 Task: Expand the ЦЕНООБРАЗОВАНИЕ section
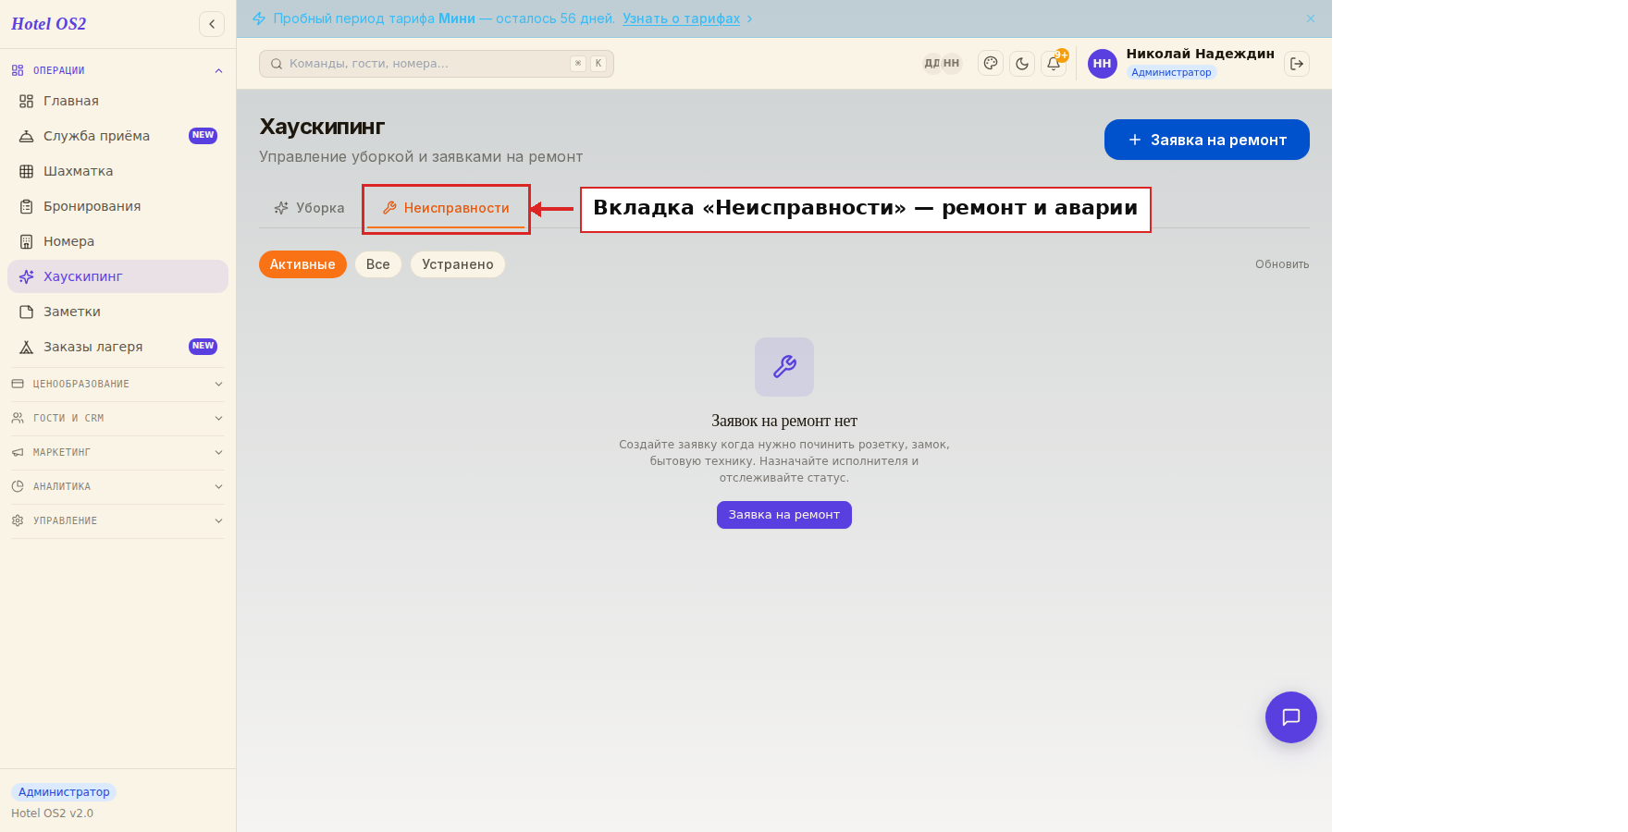(117, 384)
